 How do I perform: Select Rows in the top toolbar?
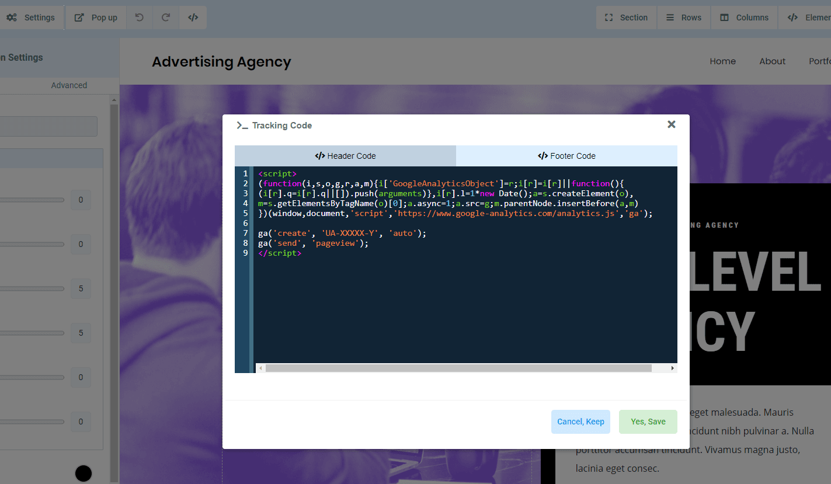pyautogui.click(x=684, y=18)
